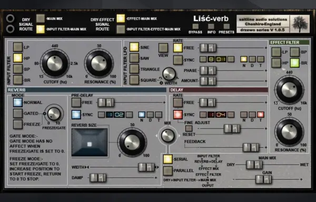The image size is (316, 202).
Task: Enable LFO FREE rate mode
Action: 178,48
